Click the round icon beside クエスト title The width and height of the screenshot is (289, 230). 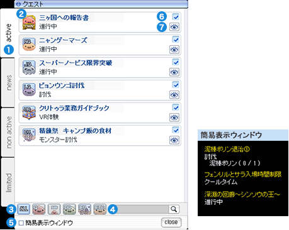coord(19,4)
